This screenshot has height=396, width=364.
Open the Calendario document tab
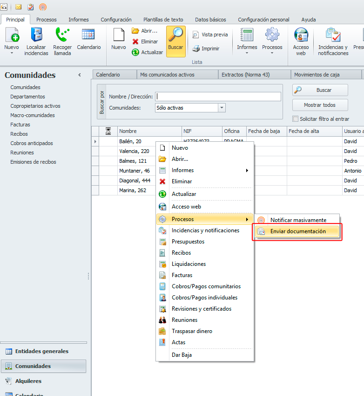115,75
